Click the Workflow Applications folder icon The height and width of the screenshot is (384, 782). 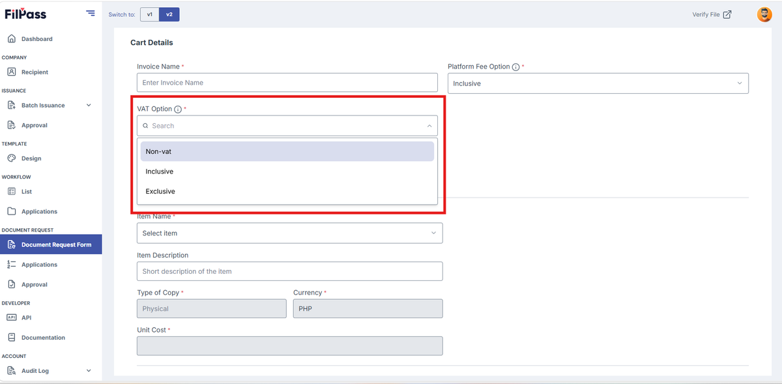[x=11, y=211]
